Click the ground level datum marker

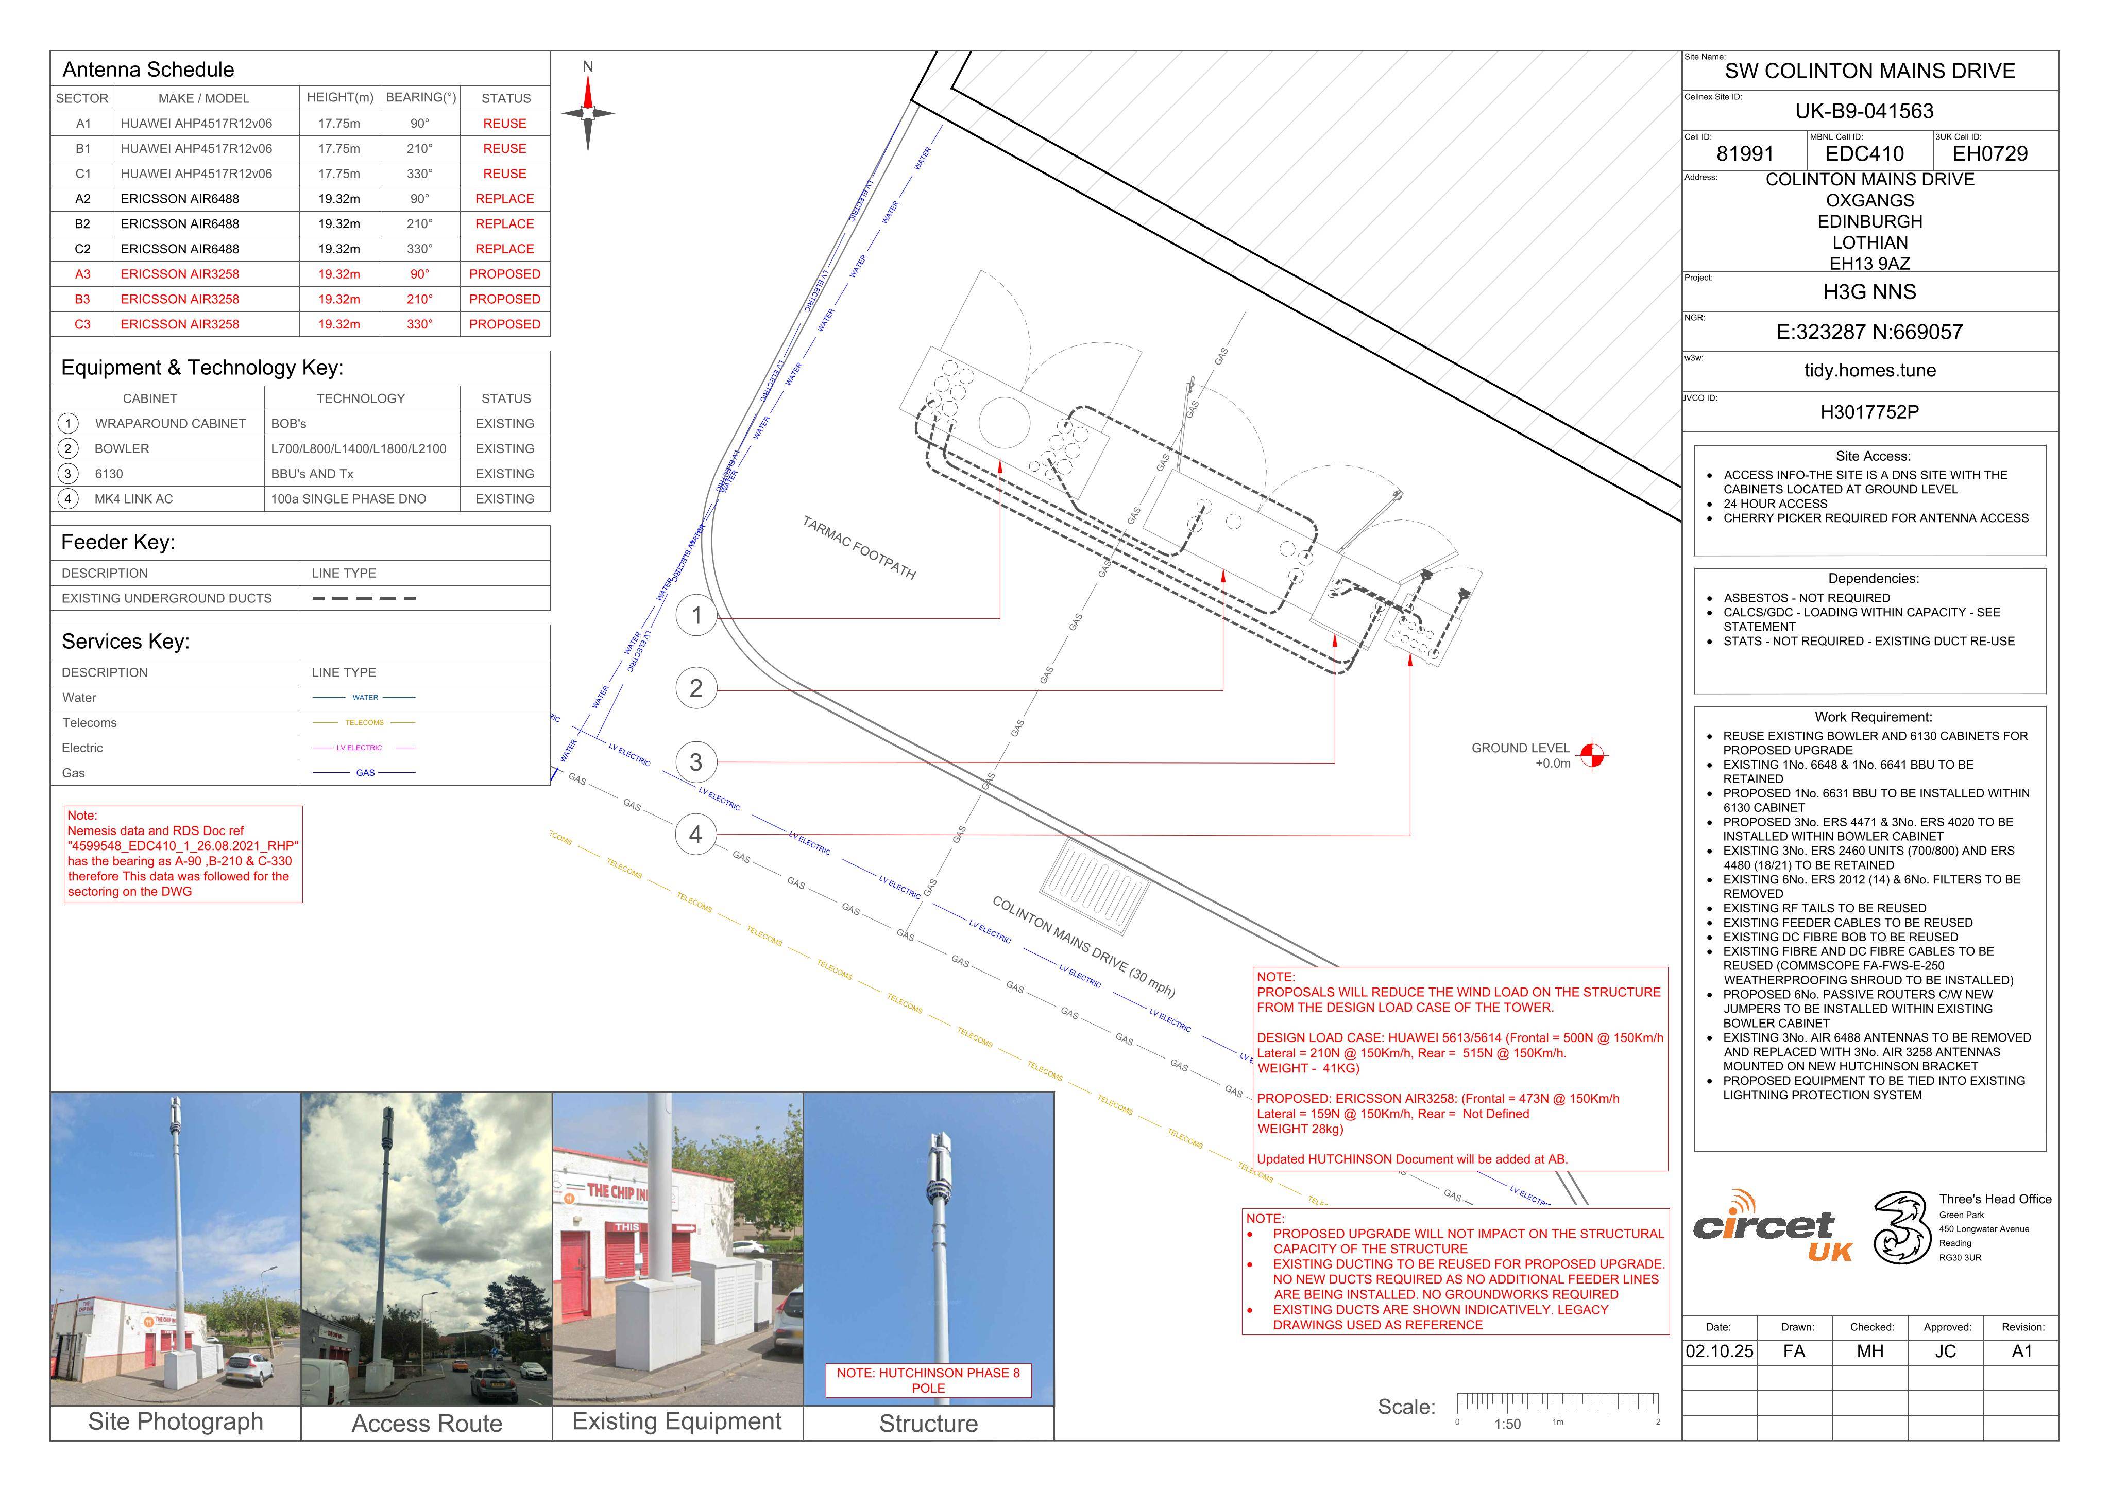click(x=1593, y=756)
